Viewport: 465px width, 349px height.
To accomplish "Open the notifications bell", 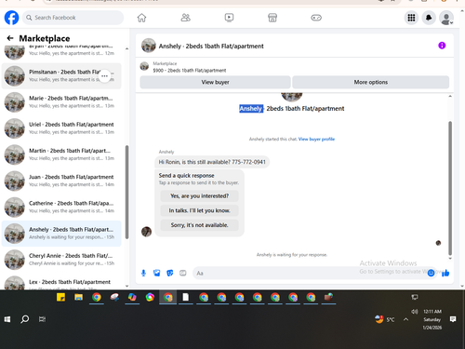I will click(x=429, y=18).
